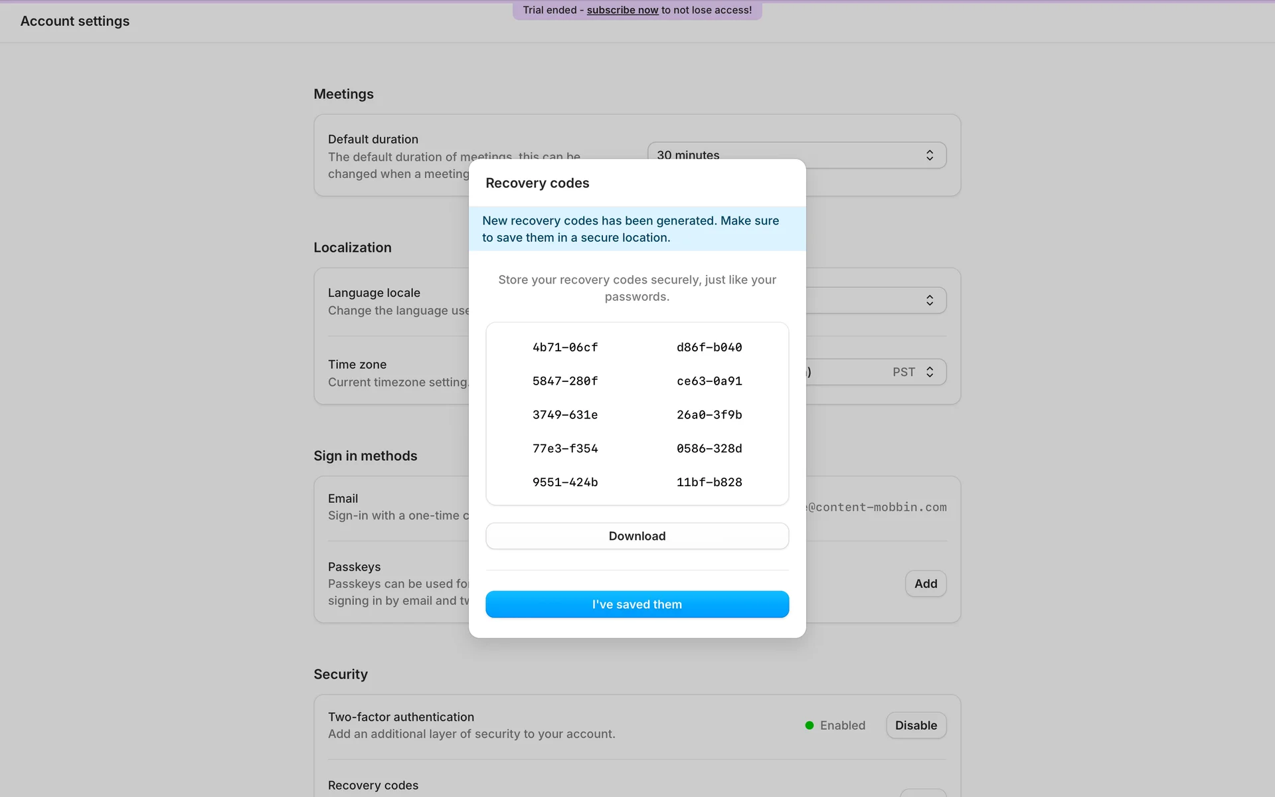The height and width of the screenshot is (797, 1275).
Task: Add a new passkey
Action: click(925, 584)
